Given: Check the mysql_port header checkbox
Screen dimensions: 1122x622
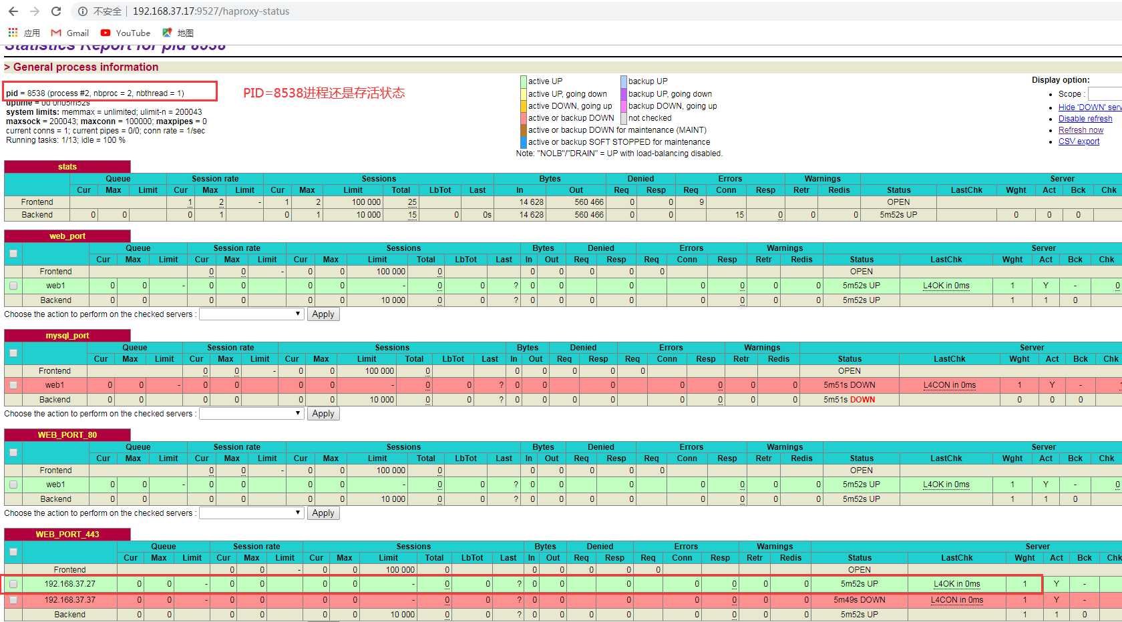Looking at the screenshot, I should [x=13, y=353].
